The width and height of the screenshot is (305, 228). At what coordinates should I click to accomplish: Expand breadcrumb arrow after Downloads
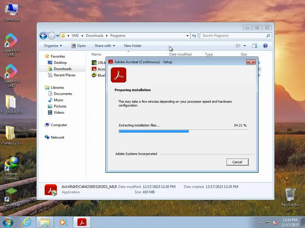pyautogui.click(x=107, y=36)
